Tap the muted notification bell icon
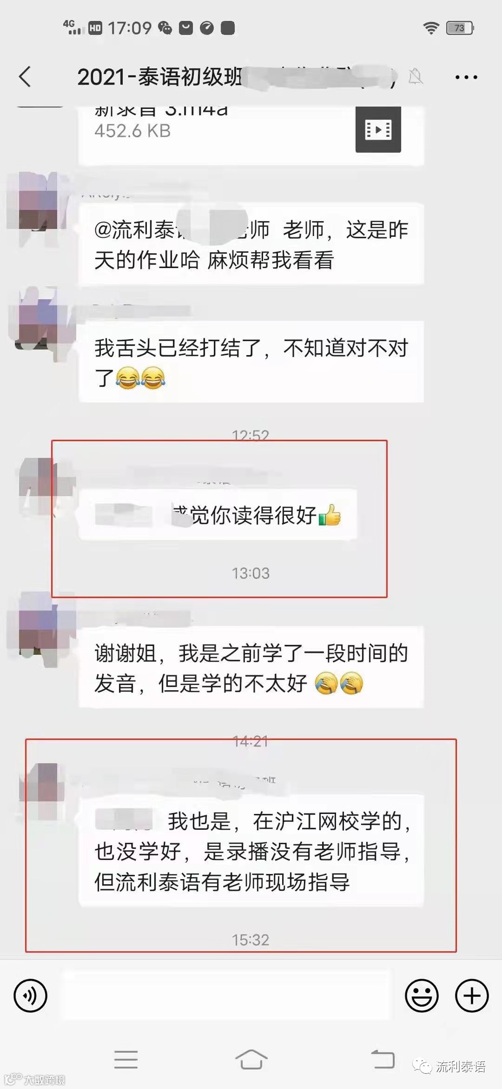 (x=416, y=76)
